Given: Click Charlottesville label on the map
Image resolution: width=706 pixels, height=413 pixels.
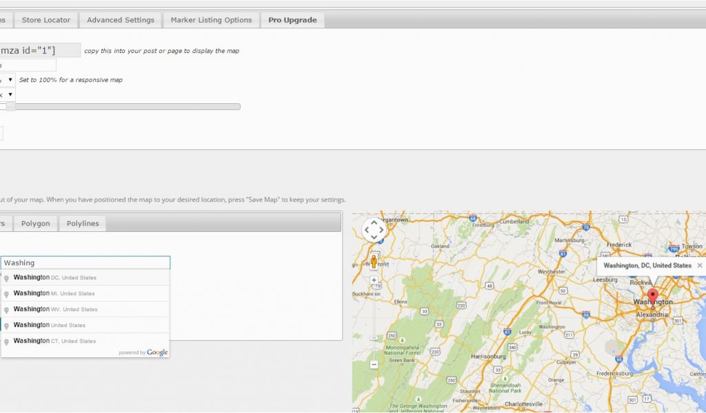Looking at the screenshot, I should tap(523, 404).
